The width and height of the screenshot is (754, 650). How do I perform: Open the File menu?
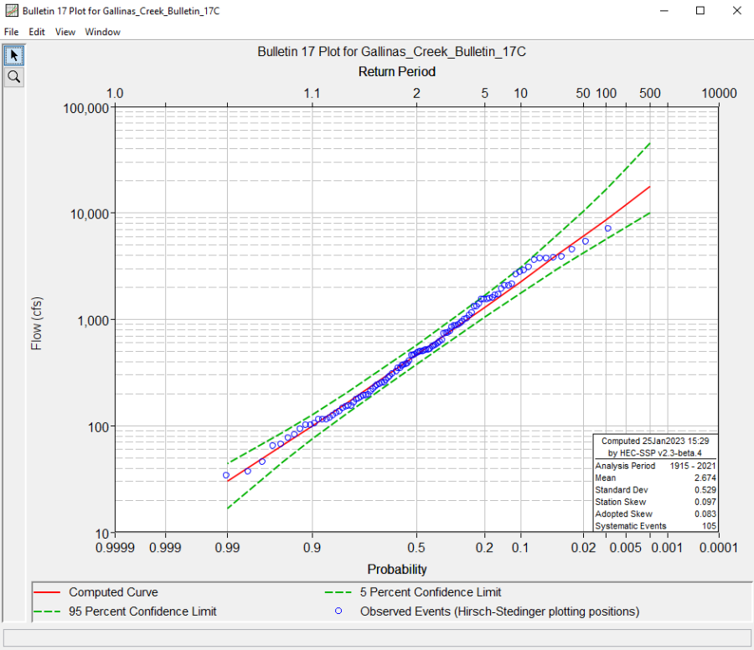12,32
